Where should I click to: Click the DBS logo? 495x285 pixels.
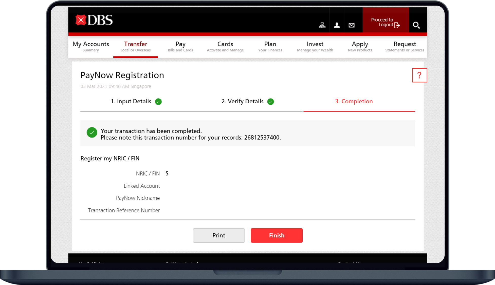(94, 20)
